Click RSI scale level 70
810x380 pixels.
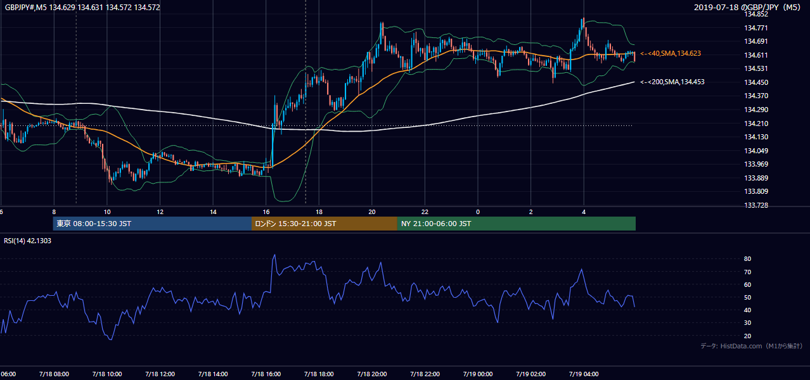748,272
